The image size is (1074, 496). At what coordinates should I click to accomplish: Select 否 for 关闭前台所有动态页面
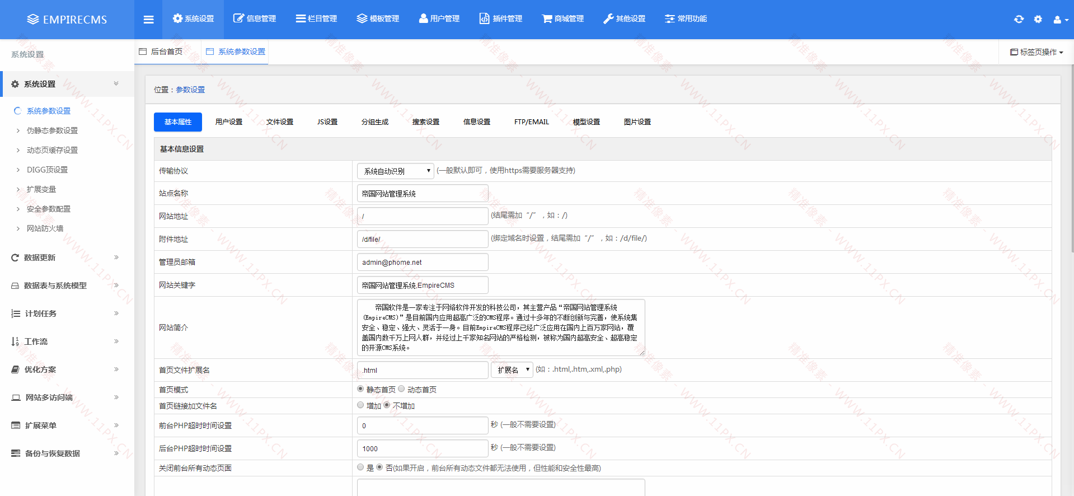pos(379,467)
